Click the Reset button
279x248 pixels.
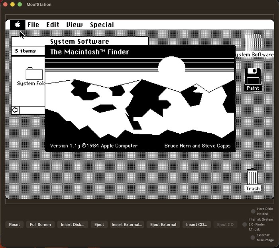[14, 225]
